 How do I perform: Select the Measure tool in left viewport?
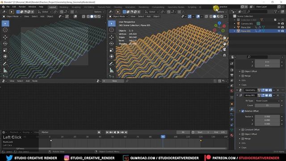point(5,70)
